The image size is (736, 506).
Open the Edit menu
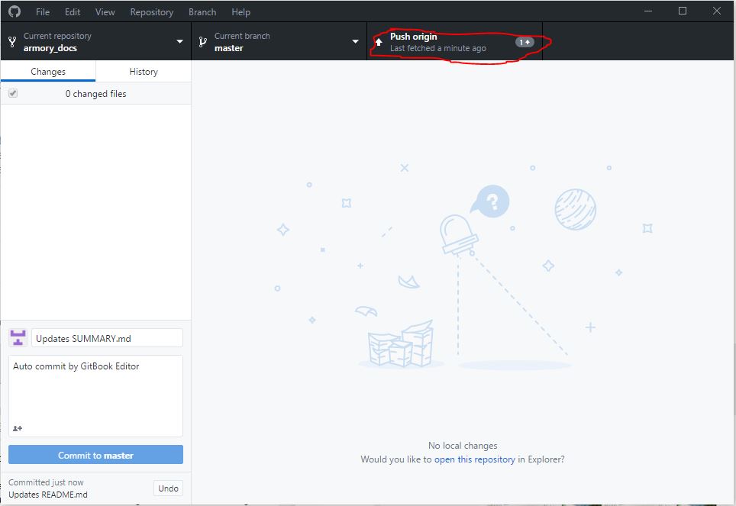[73, 11]
